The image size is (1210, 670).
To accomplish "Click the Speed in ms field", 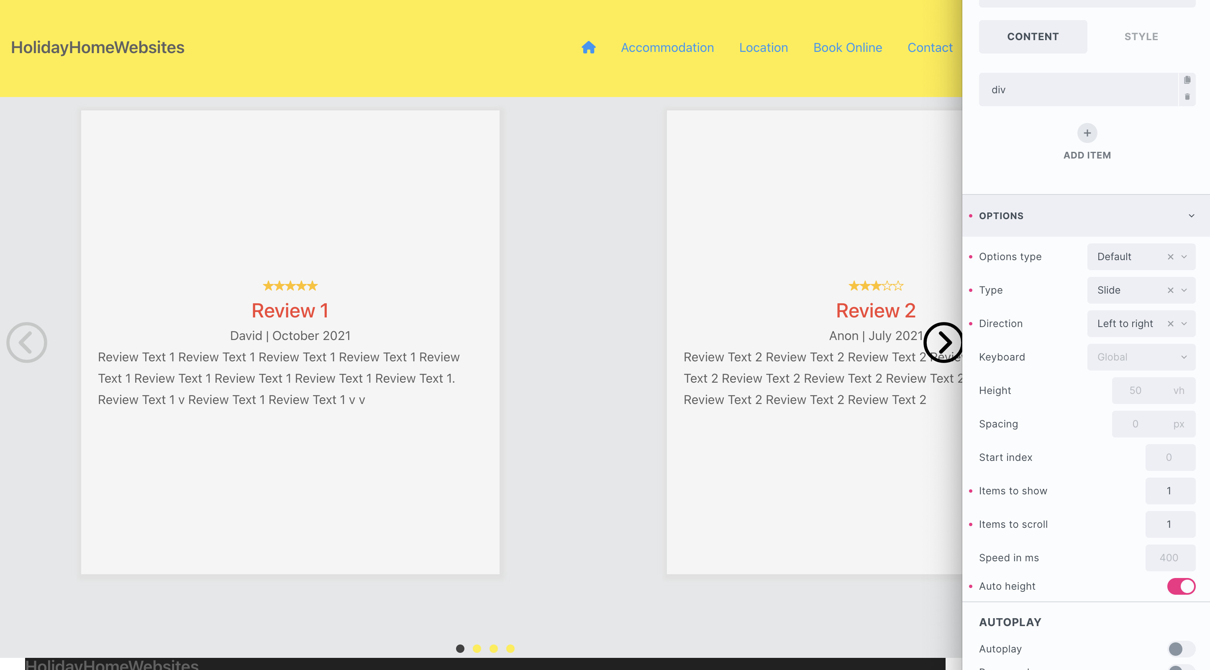I will (1170, 558).
